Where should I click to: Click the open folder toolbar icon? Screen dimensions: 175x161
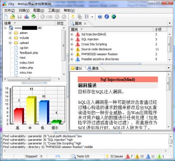pyautogui.click(x=13, y=17)
